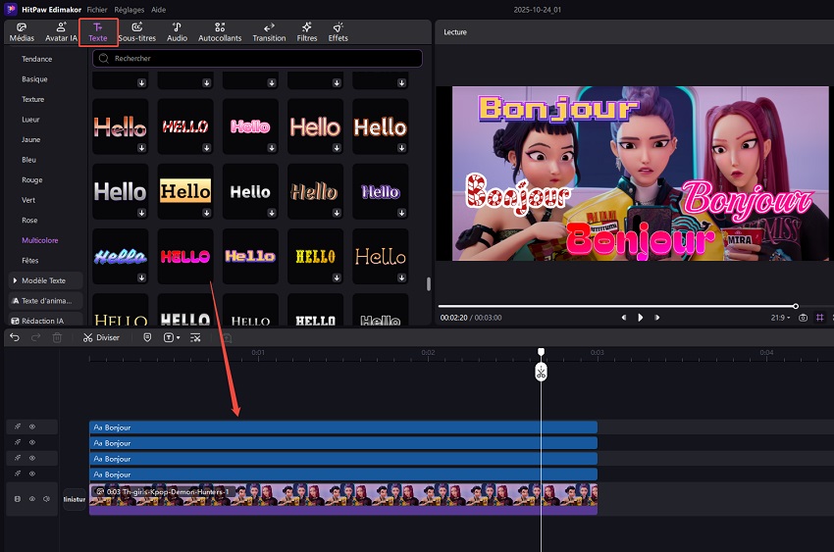This screenshot has width=834, height=552.
Task: Click the undo arrow in timeline toolbar
Action: click(x=15, y=337)
